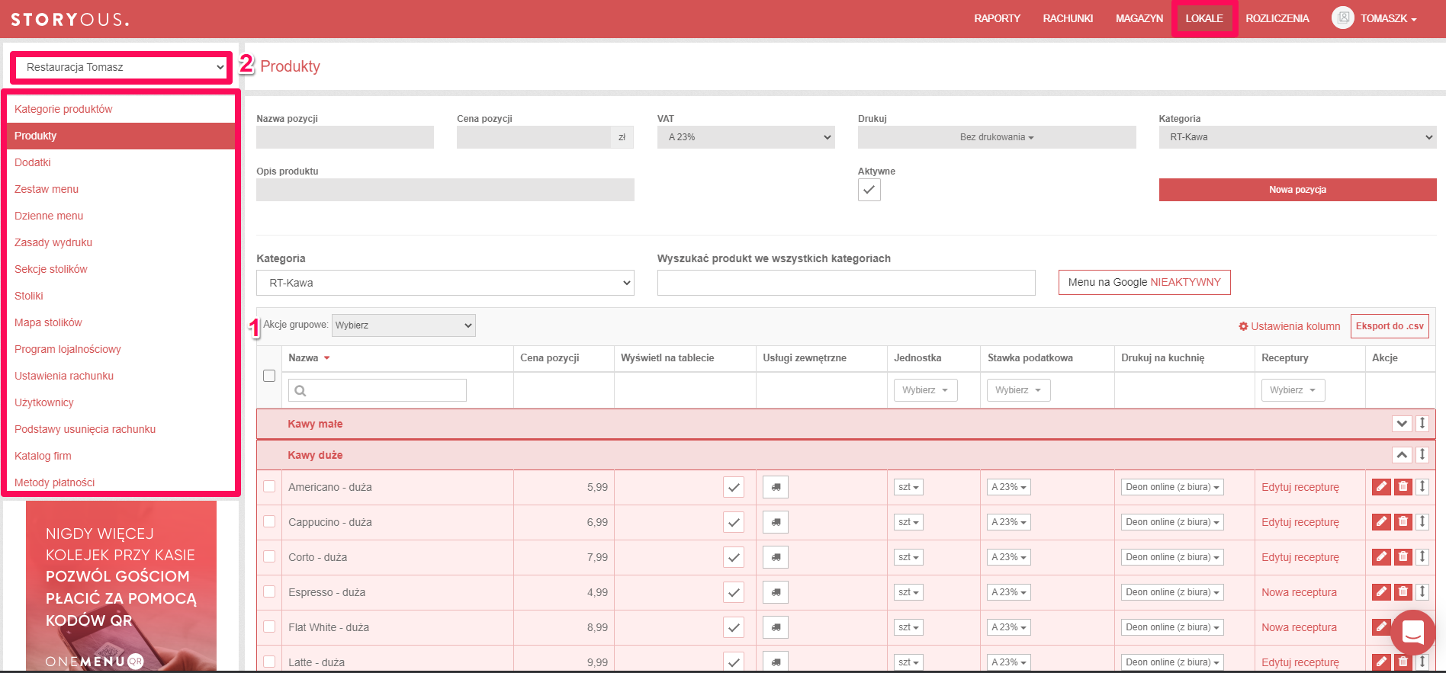Delete Americano - duża with trash icon
This screenshot has width=1446, height=673.
(x=1403, y=487)
